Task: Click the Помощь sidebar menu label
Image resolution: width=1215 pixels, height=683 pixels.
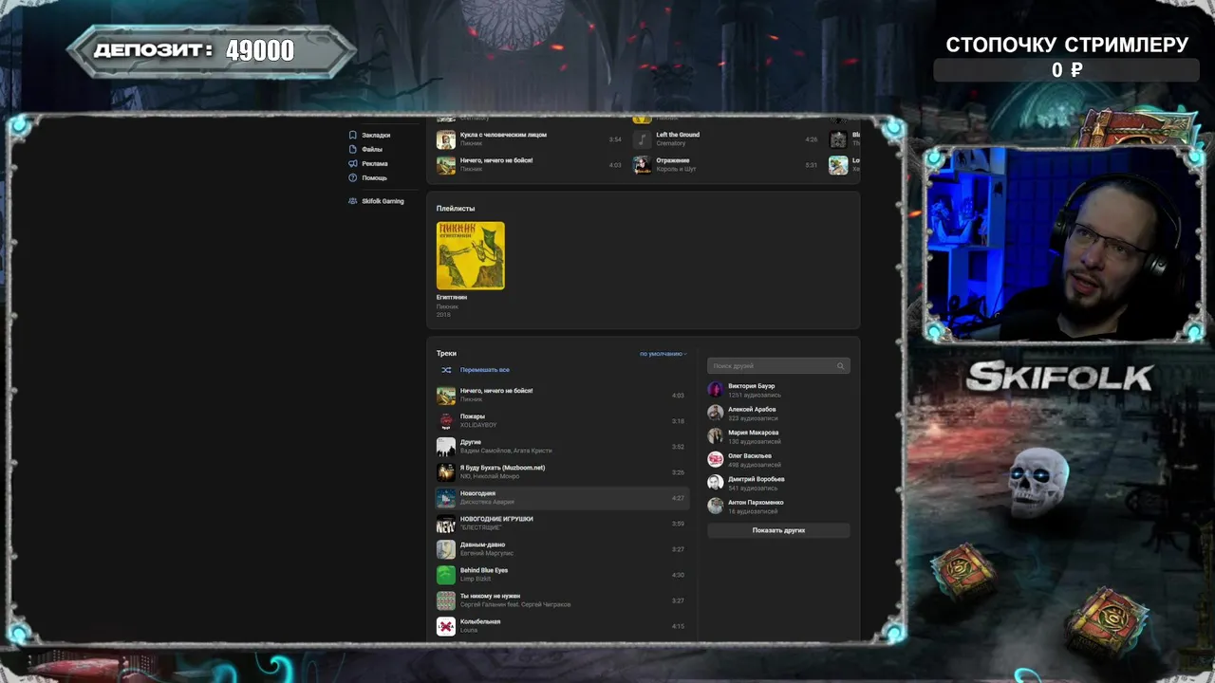Action: (x=374, y=177)
